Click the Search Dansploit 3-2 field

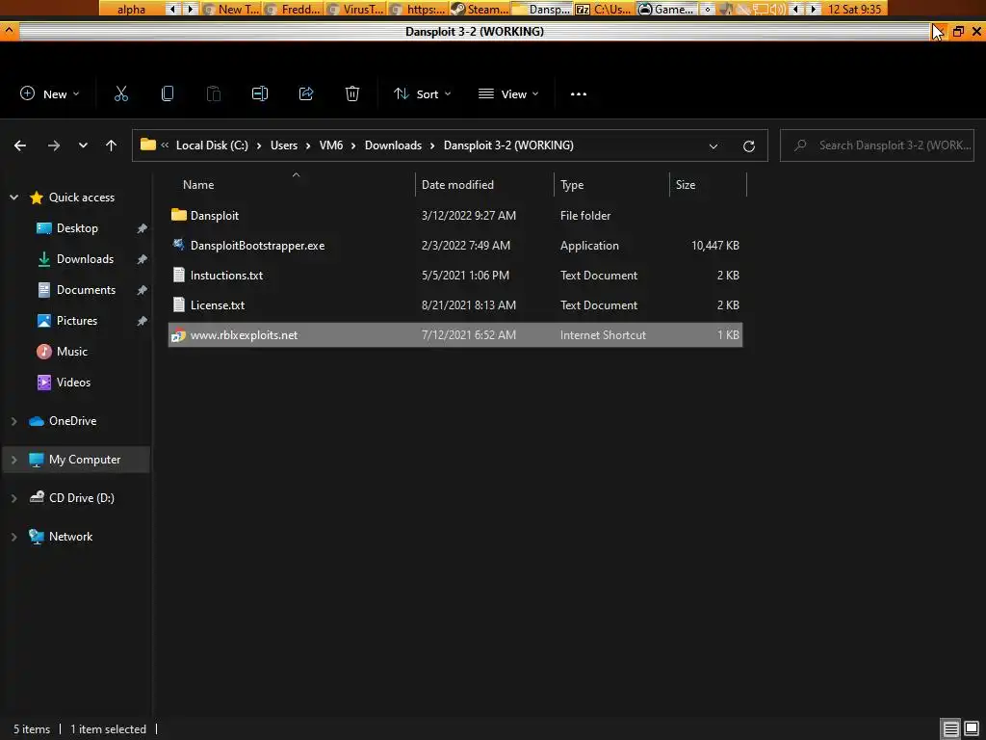click(x=876, y=145)
